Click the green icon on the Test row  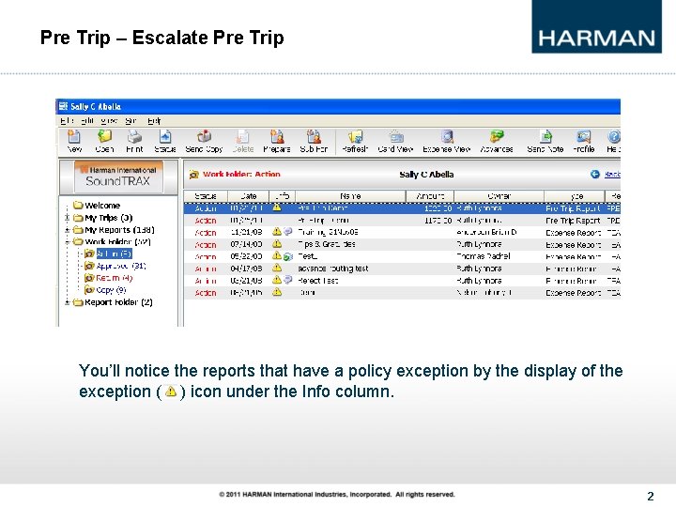[288, 256]
